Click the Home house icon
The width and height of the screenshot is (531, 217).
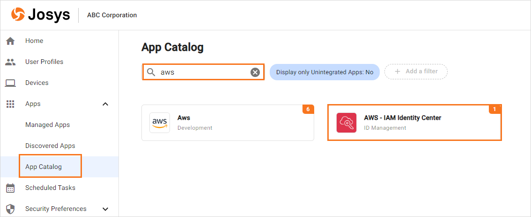click(10, 41)
